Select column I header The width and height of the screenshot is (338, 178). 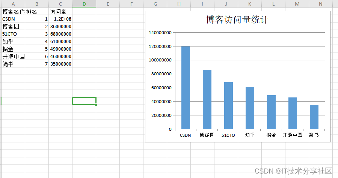click(x=202, y=4)
